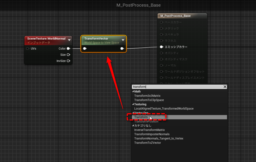
Task: Click the メタリック input pin
Action: [x=161, y=28]
